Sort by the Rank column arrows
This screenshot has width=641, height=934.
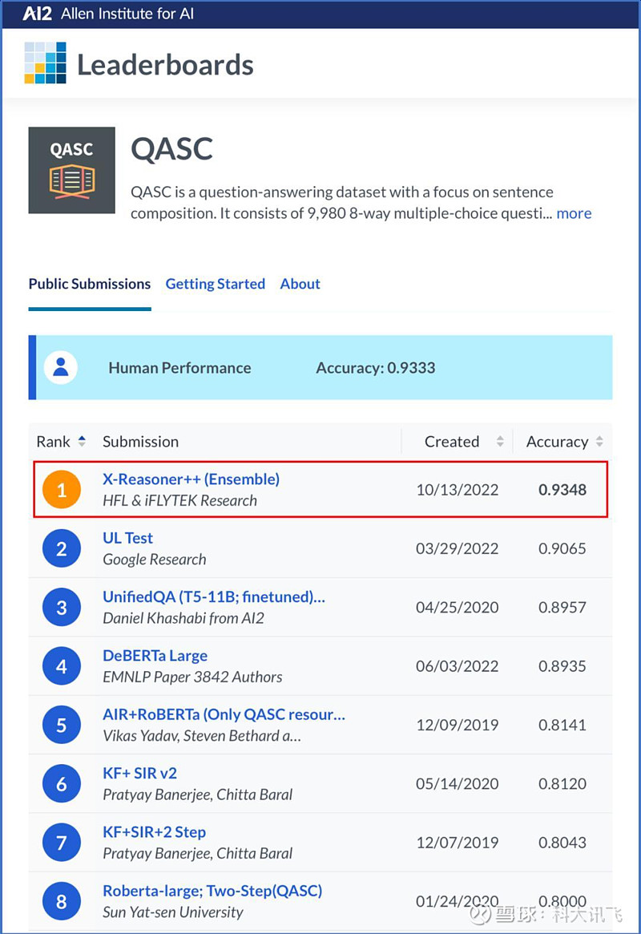pyautogui.click(x=83, y=442)
